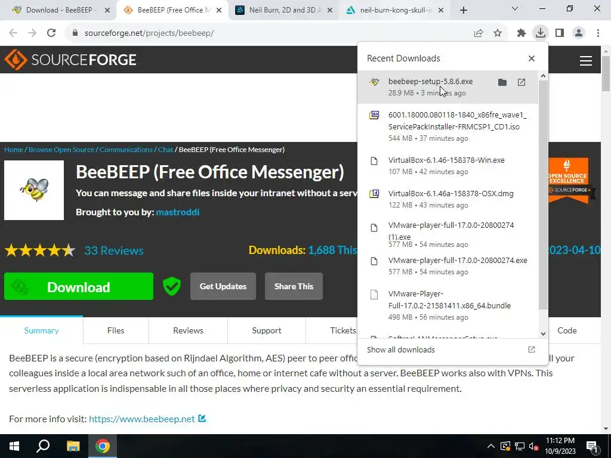Open the notification center icon

click(x=593, y=446)
